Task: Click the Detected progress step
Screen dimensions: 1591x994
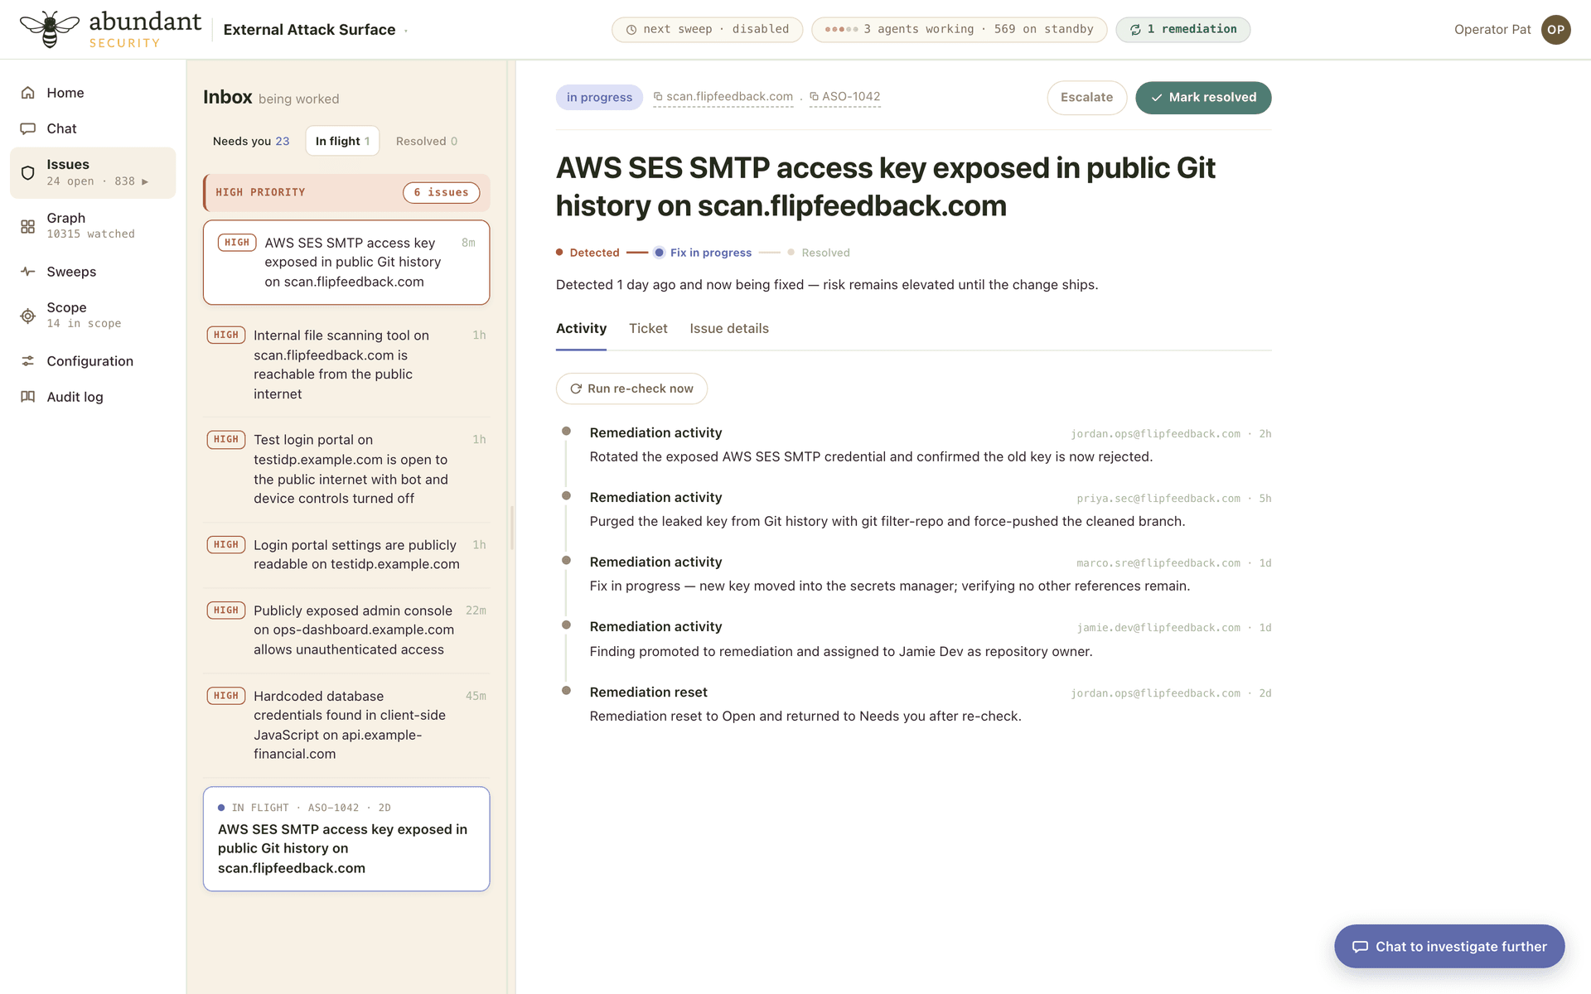Action: (588, 253)
